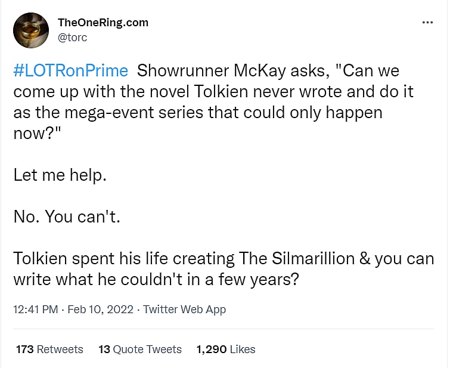453x368 pixels.
Task: Open the #LOTRonPrime hashtag
Action: coord(70,71)
